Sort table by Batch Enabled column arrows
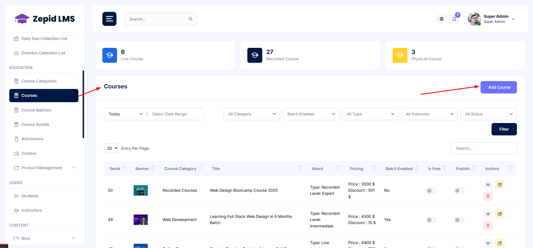Image resolution: width=533 pixels, height=248 pixels. pos(417,168)
